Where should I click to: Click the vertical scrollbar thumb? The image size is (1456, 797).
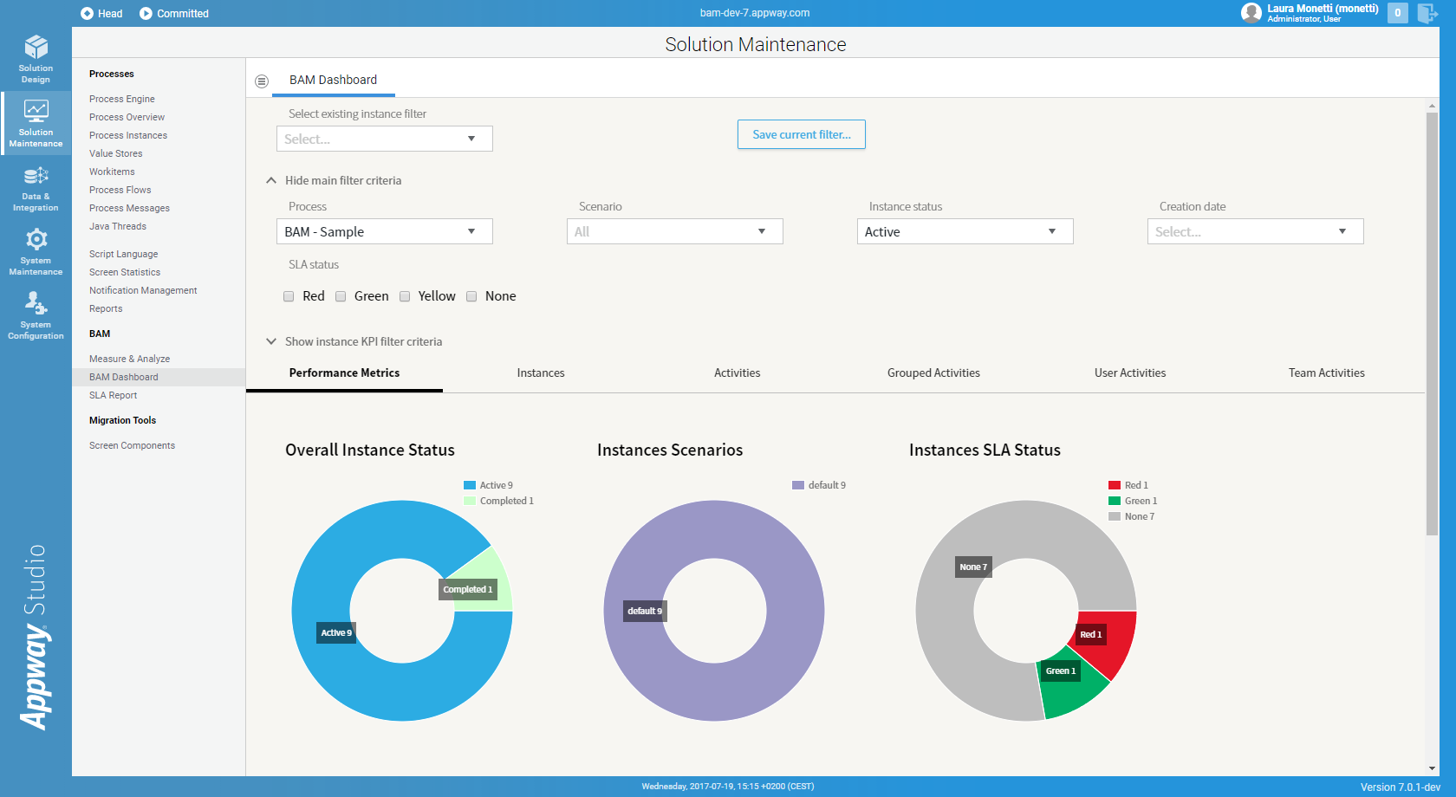[x=1432, y=323]
